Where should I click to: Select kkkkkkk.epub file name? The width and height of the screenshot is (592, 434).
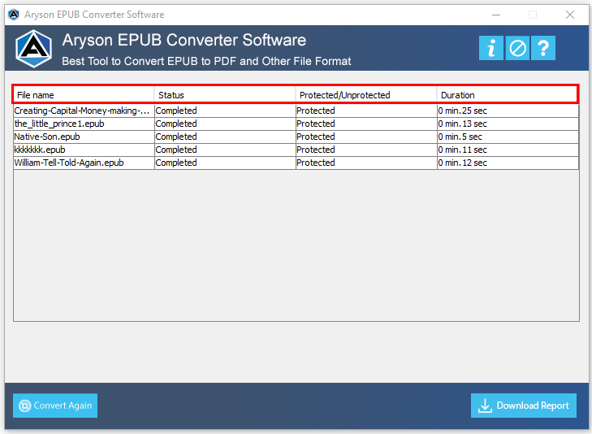pos(40,150)
